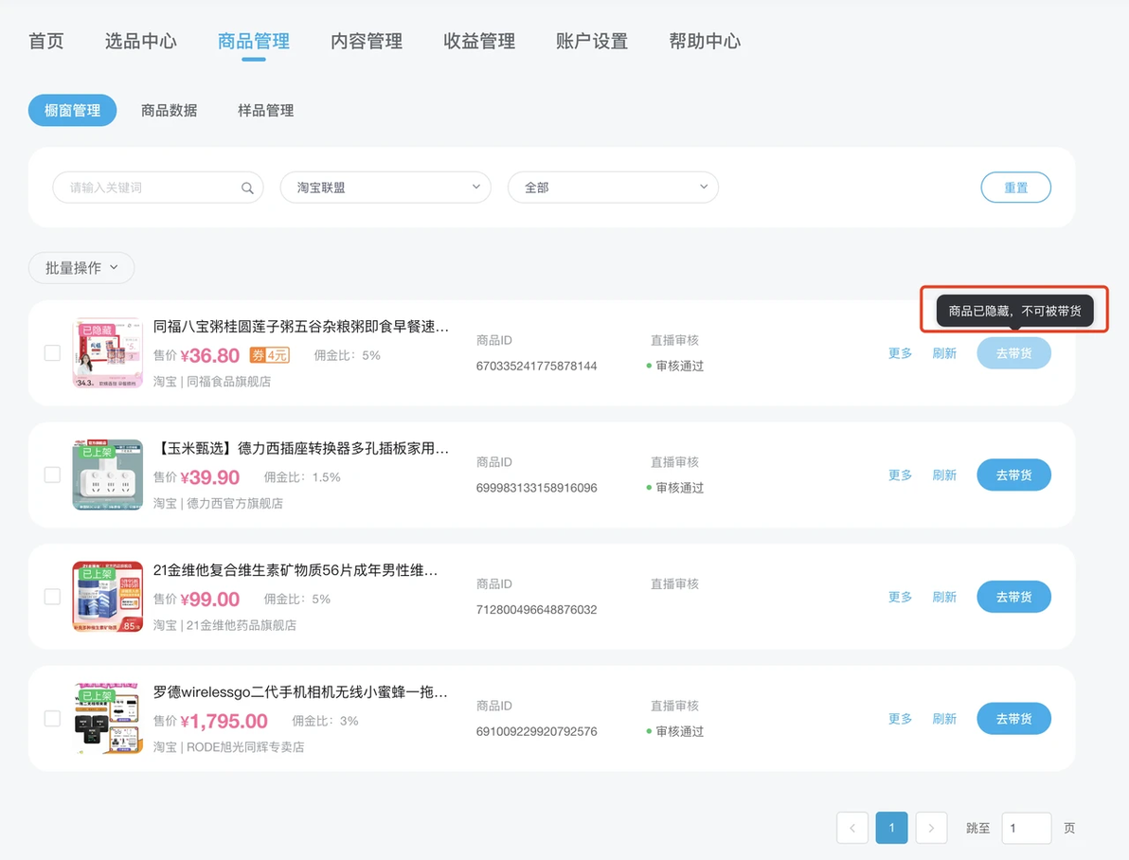Tick checkbox next to 罗德wirelessgo item
The height and width of the screenshot is (860, 1129).
[52, 718]
